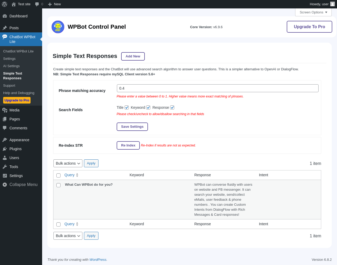Click the Upgrade To Pro header button

pyautogui.click(x=309, y=27)
